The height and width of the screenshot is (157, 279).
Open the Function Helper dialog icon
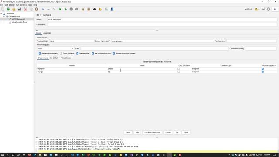[x=106, y=9]
